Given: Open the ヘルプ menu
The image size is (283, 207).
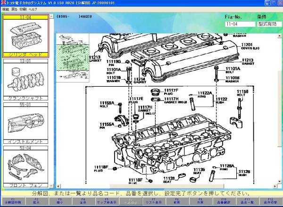Looking at the screenshot, I should pyautogui.click(x=33, y=9).
